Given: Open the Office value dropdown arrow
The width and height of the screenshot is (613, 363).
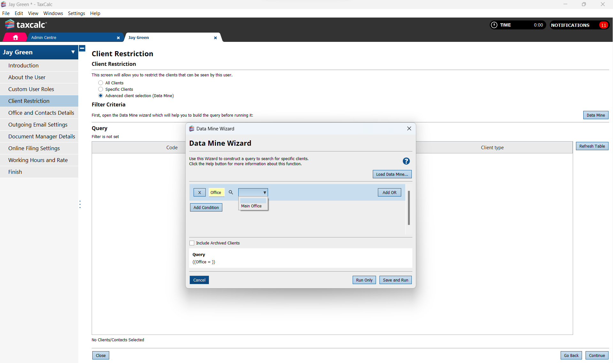Looking at the screenshot, I should pyautogui.click(x=264, y=192).
